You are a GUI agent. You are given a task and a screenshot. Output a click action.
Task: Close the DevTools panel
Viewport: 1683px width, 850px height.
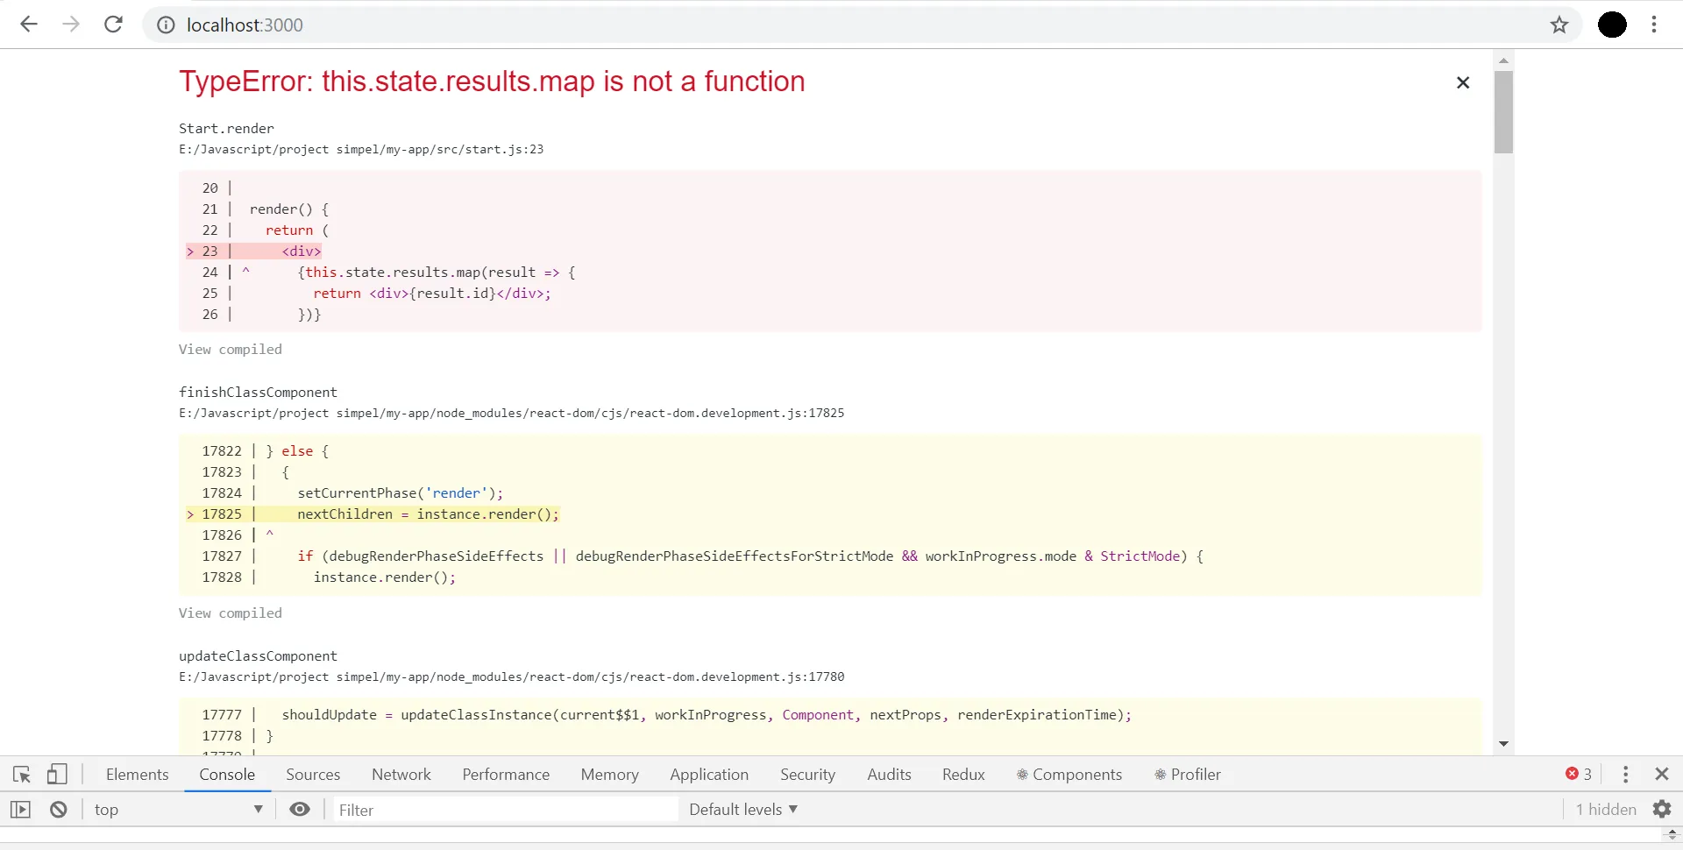coord(1662,775)
